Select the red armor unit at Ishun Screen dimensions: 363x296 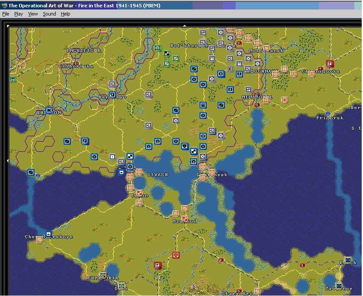click(x=139, y=193)
